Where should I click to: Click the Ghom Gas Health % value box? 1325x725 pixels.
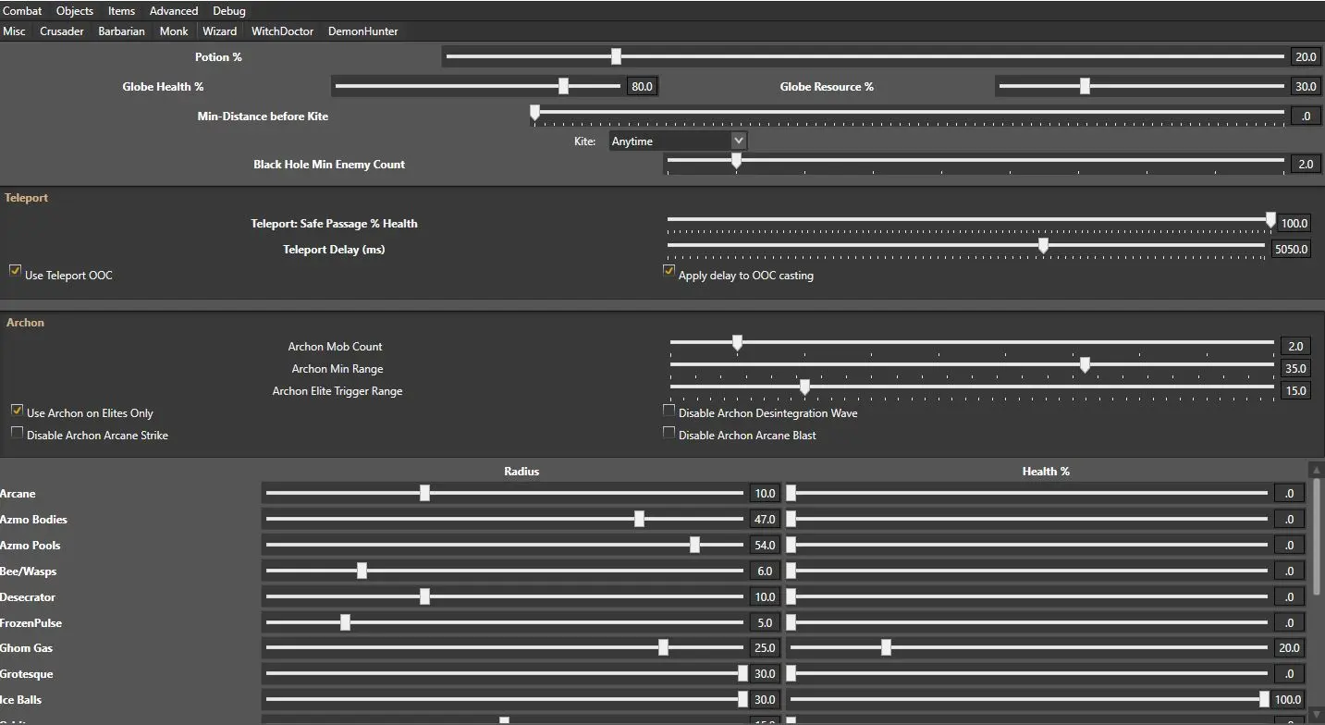1289,648
